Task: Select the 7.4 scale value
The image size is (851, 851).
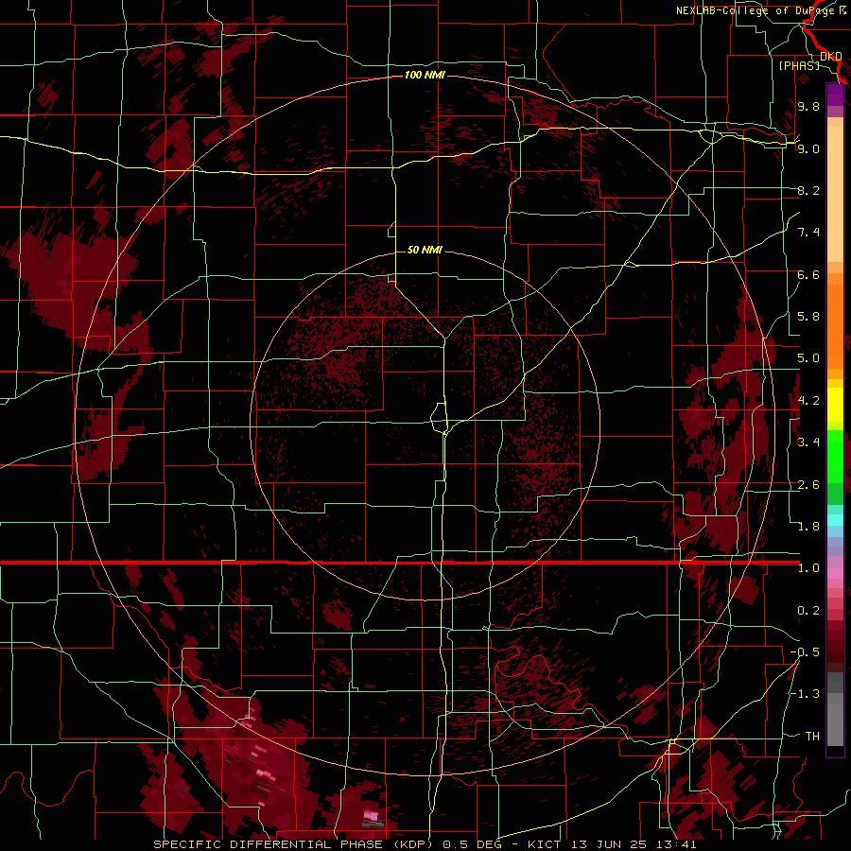Action: point(808,233)
